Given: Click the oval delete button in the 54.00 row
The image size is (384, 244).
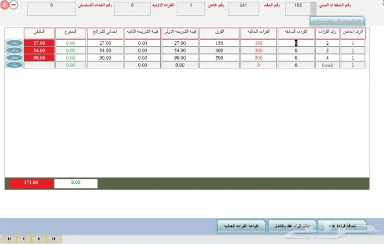Looking at the screenshot, I should pyautogui.click(x=14, y=50).
